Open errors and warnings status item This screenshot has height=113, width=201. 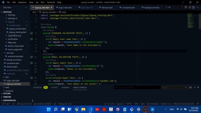point(24,104)
